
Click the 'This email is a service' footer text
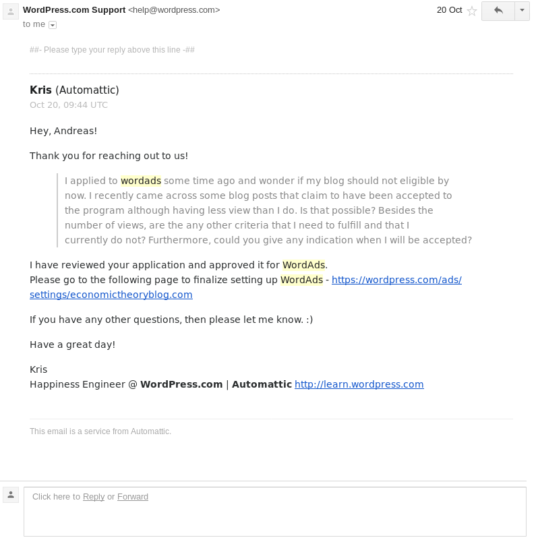pyautogui.click(x=100, y=431)
